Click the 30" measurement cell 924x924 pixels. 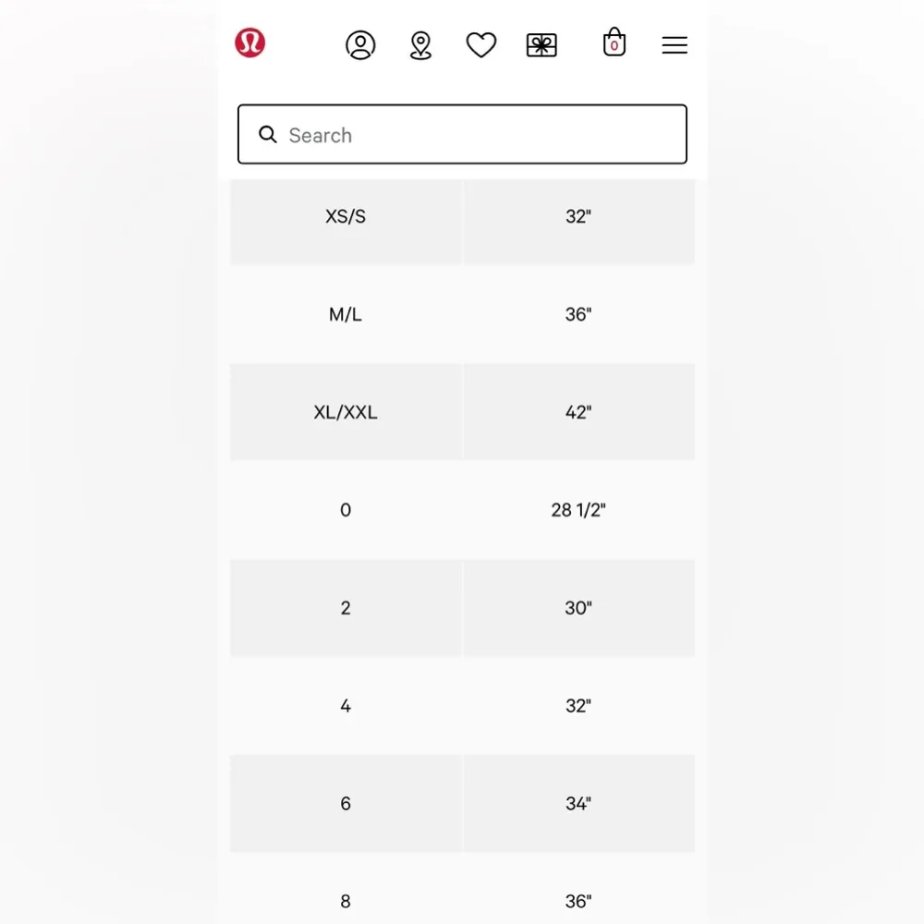[578, 608]
